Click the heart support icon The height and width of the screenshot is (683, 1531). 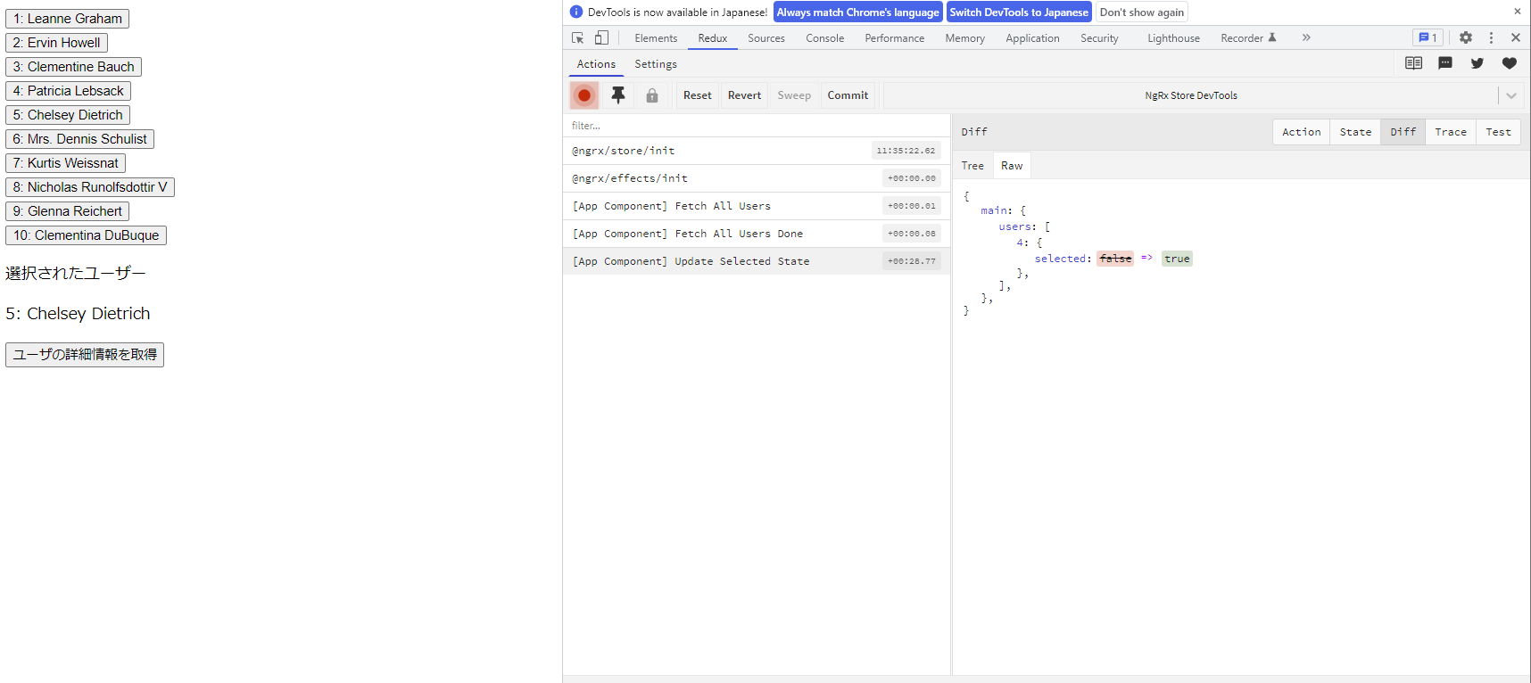coord(1510,63)
